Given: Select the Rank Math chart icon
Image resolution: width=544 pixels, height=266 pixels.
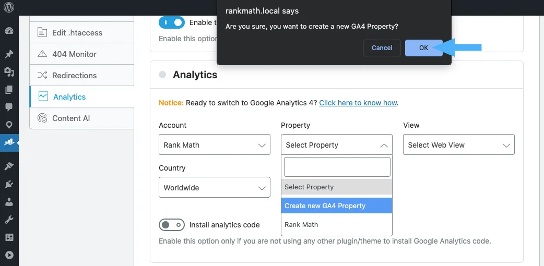Looking at the screenshot, I should click(x=9, y=142).
